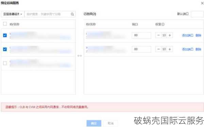
Task: Increase weight in second selected row
Action: pyautogui.click(x=170, y=49)
